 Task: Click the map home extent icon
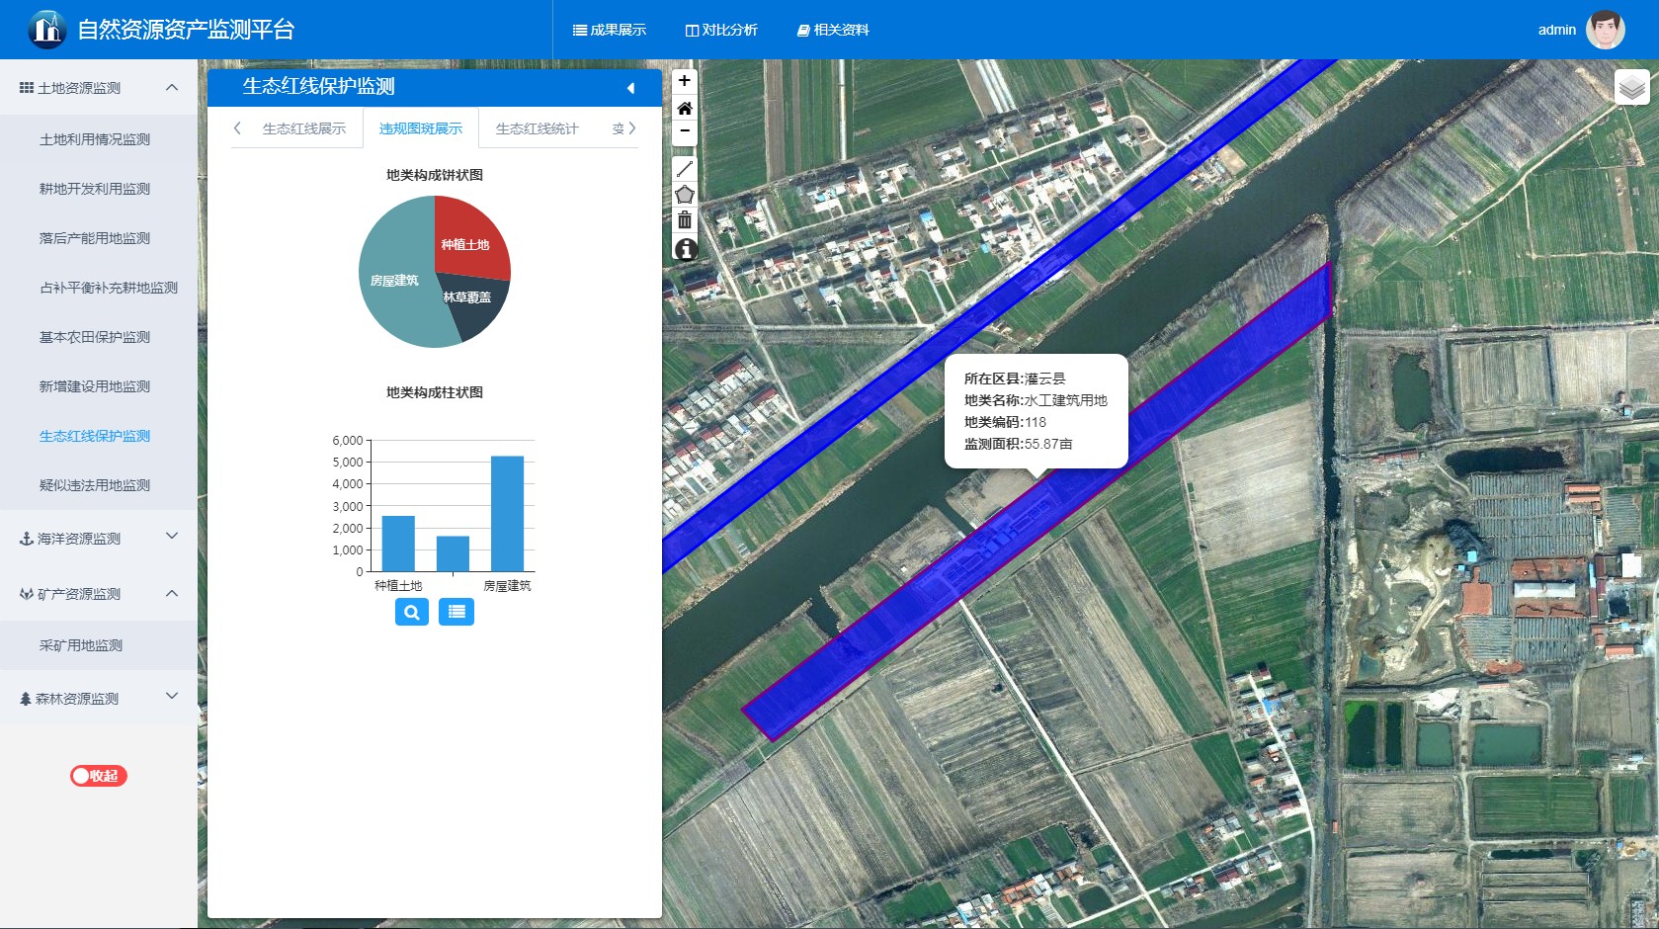click(x=684, y=108)
